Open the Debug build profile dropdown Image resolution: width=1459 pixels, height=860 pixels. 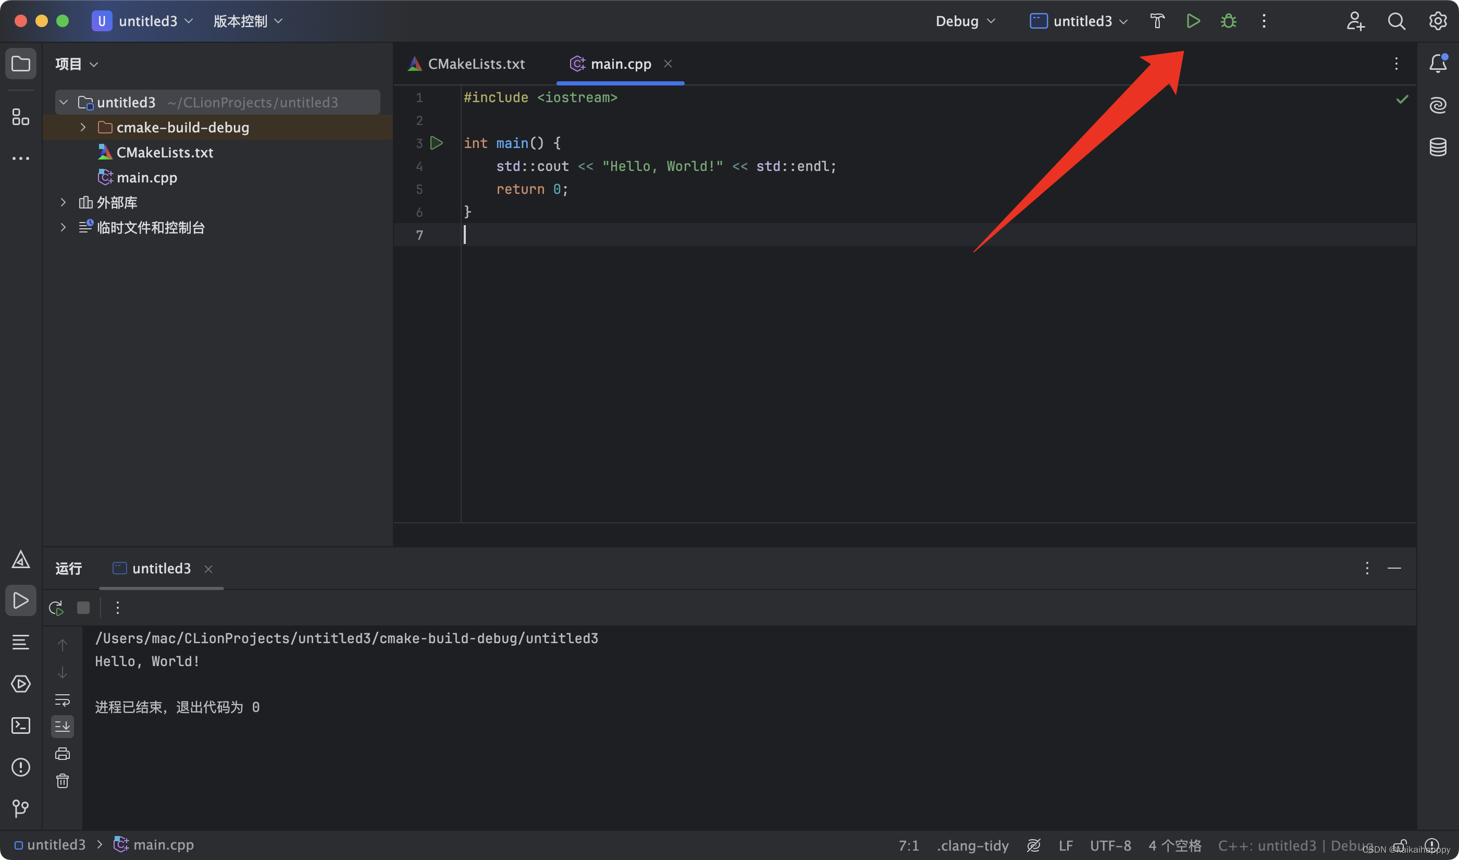[965, 21]
